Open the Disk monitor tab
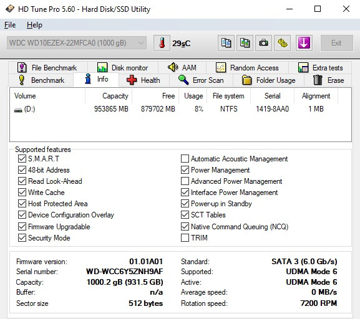The height and width of the screenshot is (319, 360). point(123,68)
